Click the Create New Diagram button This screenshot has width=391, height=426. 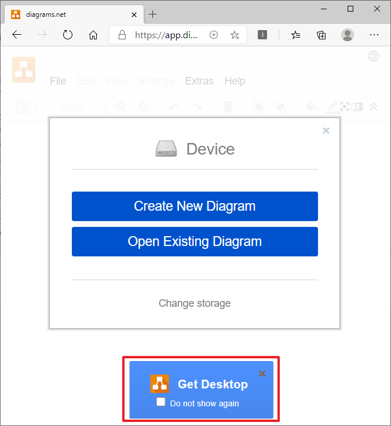point(195,206)
